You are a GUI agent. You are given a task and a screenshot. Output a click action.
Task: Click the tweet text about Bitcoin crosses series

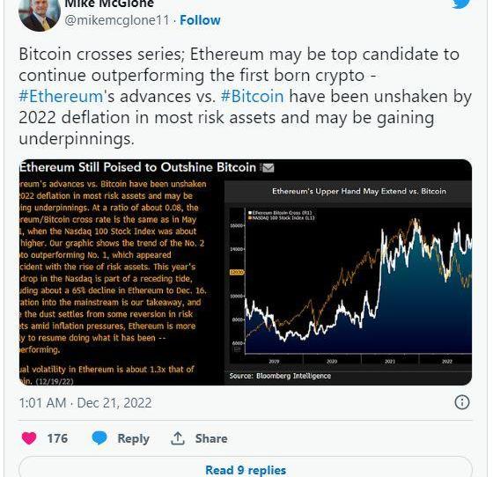point(246,97)
